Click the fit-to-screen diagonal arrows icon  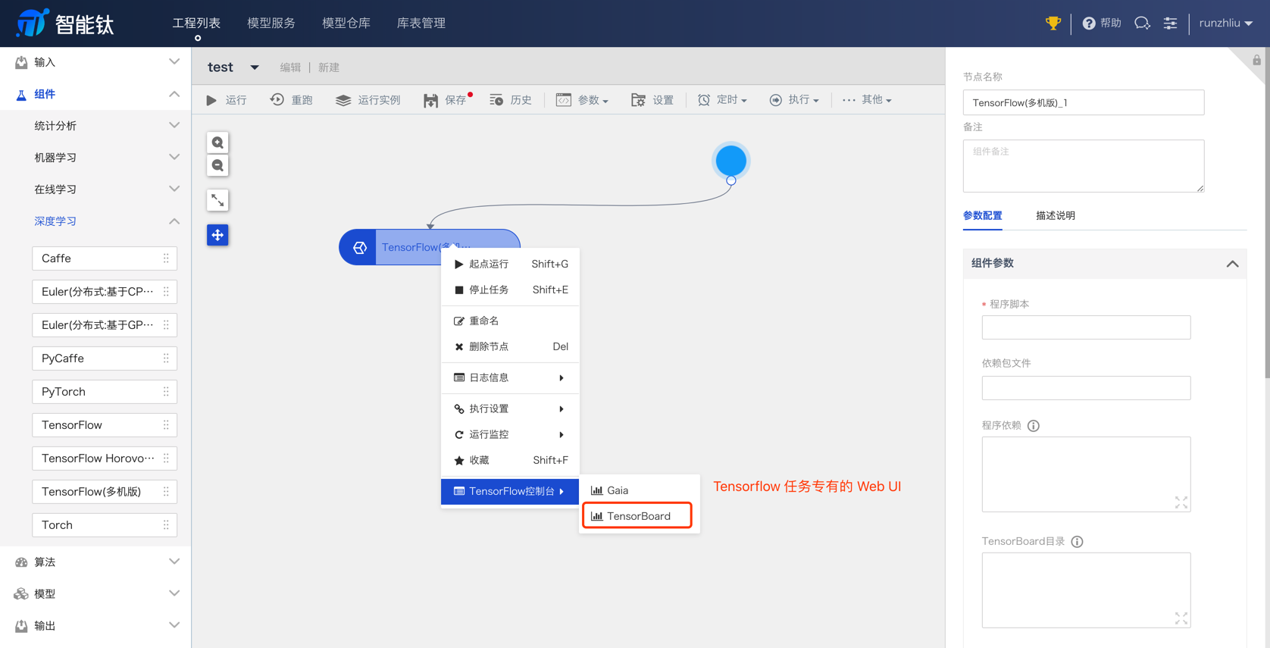(217, 200)
